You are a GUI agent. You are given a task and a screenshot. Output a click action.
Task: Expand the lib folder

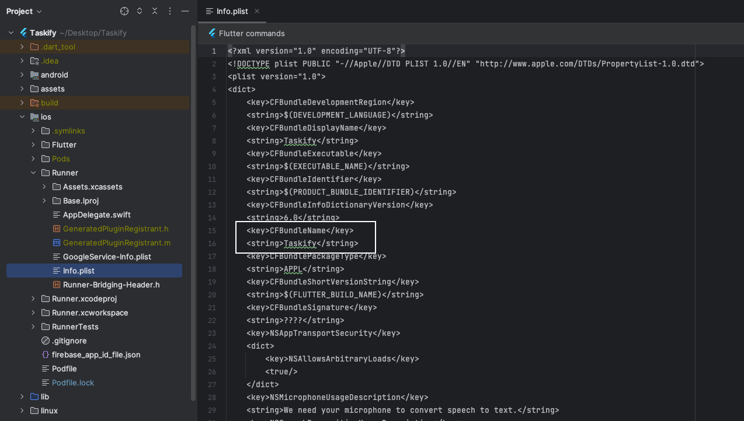[x=22, y=397]
